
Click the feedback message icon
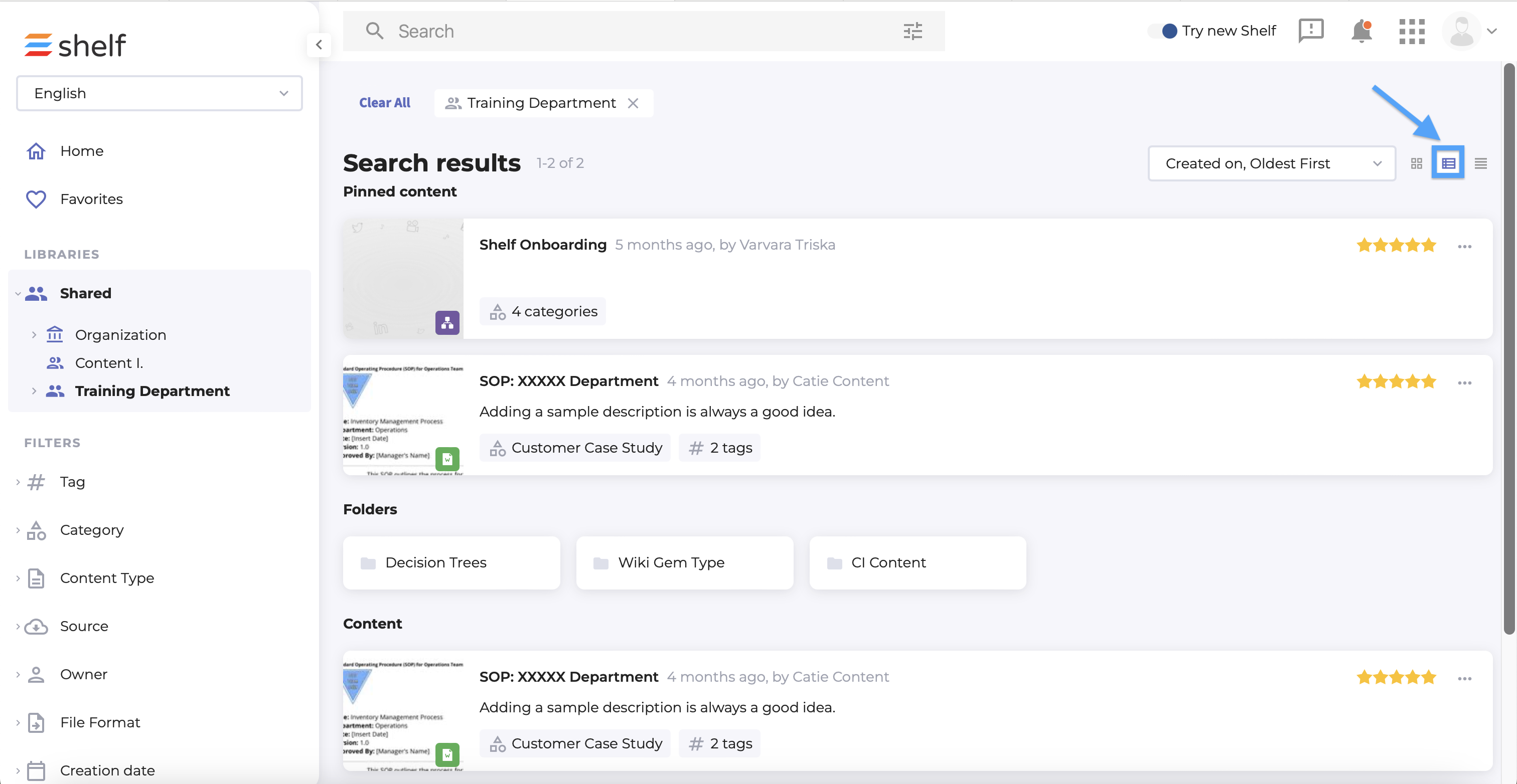tap(1311, 31)
